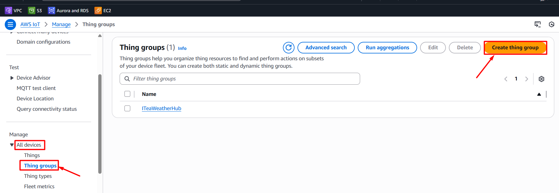This screenshot has width=559, height=193.
Task: Open the CloudShell icon at top right
Action: tap(537, 24)
